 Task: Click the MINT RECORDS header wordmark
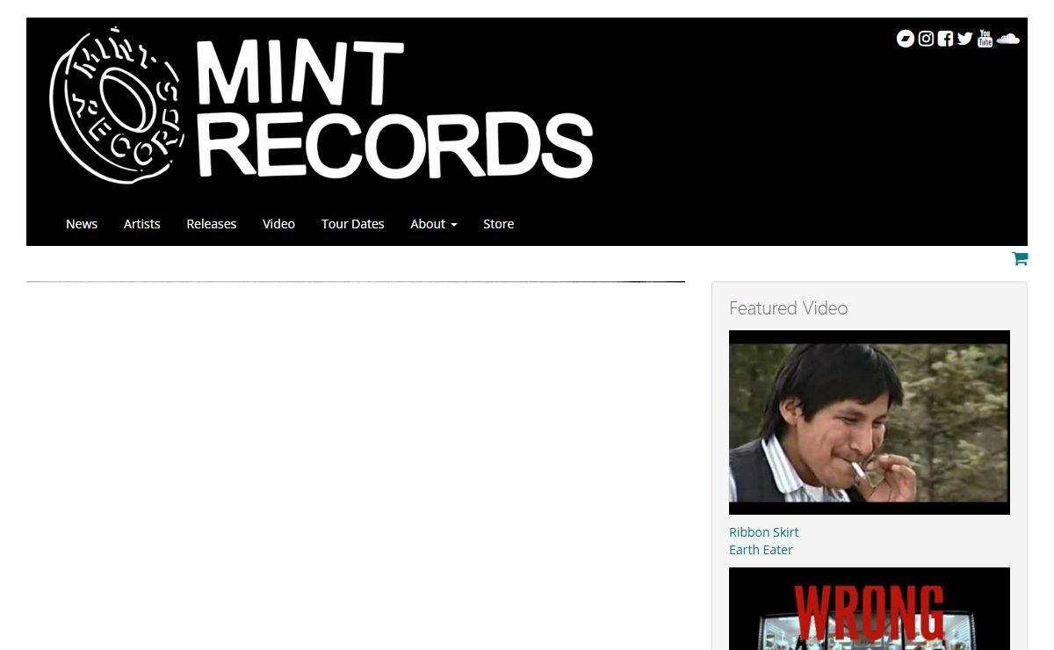[394, 110]
